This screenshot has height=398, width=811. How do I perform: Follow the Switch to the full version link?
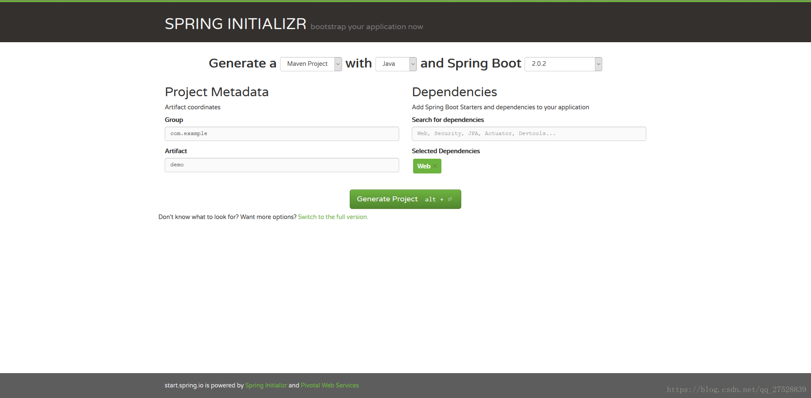[x=333, y=217]
